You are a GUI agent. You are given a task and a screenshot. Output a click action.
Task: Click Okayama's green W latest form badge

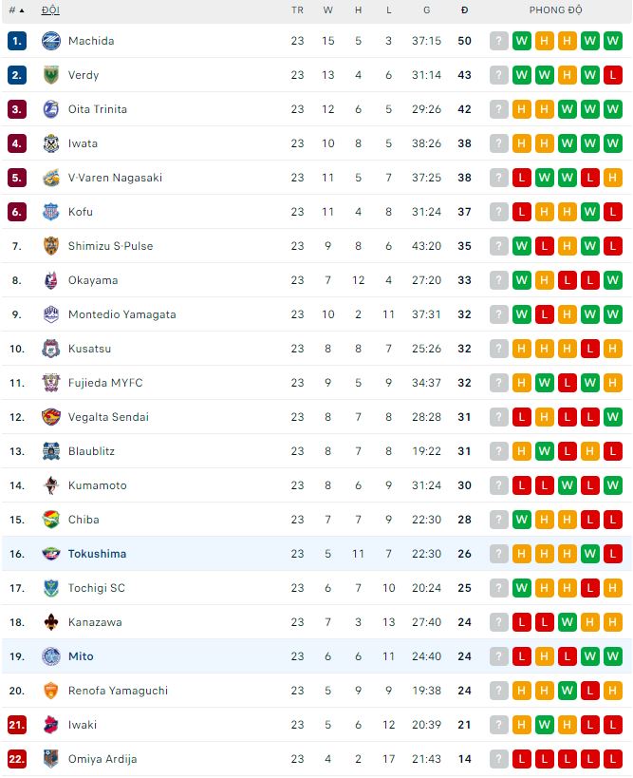click(613, 280)
